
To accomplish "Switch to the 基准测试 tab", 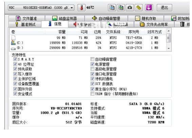I will tap(25, 24).
